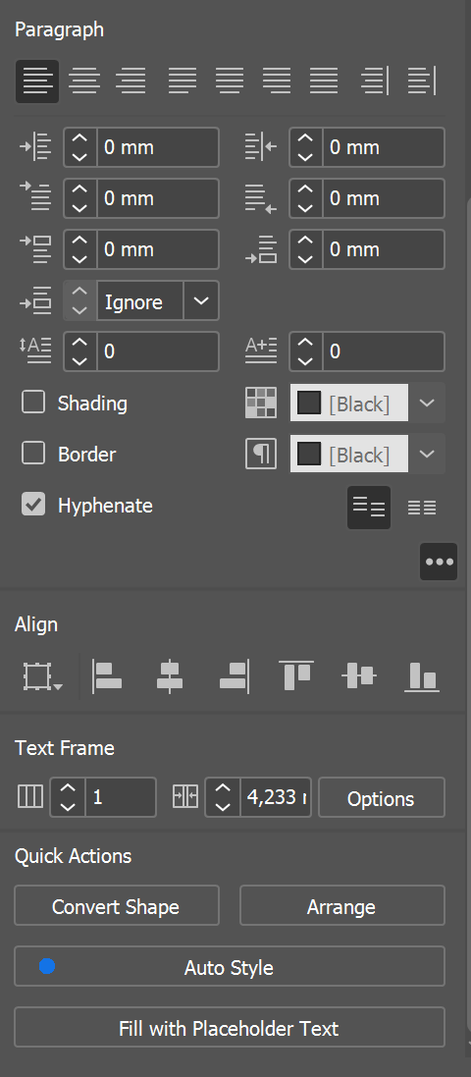
Task: Align objects by left edges
Action: click(106, 675)
